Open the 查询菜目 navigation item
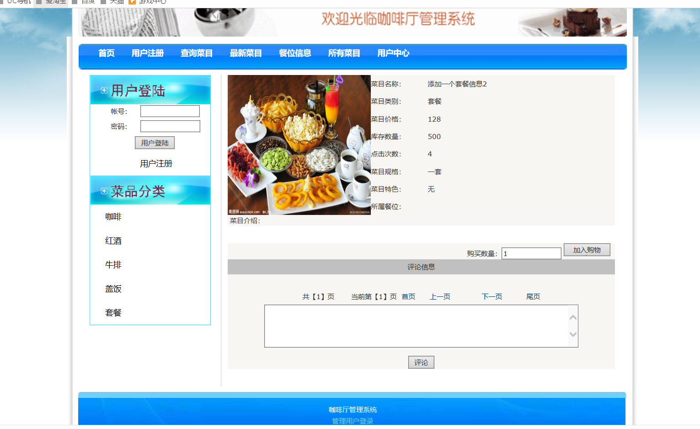Image resolution: width=700 pixels, height=429 pixels. click(x=197, y=53)
